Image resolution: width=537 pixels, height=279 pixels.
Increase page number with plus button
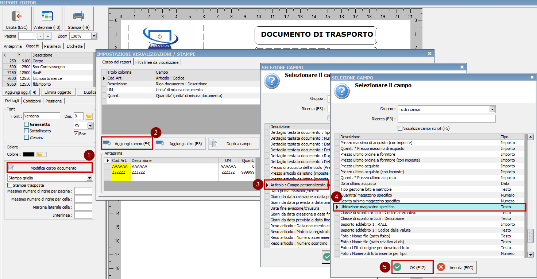[48, 36]
